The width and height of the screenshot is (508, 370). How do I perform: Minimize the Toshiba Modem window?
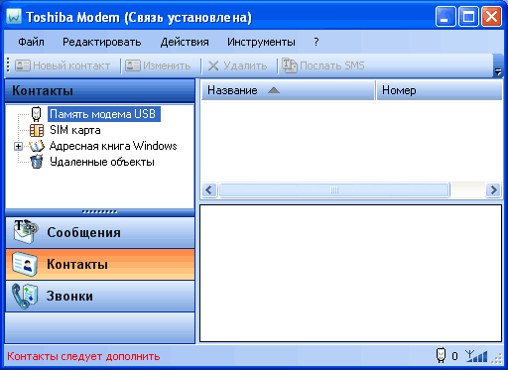pyautogui.click(x=445, y=16)
